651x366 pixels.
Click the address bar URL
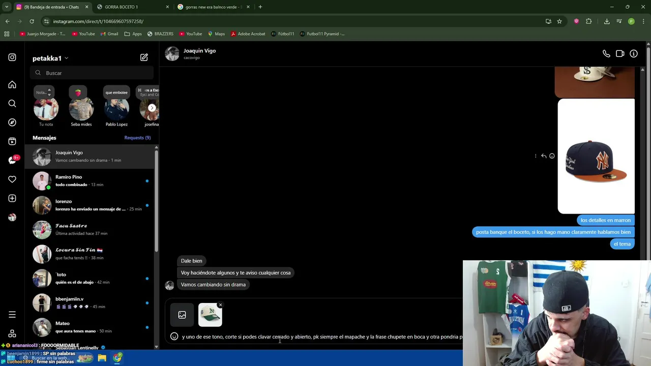point(98,21)
